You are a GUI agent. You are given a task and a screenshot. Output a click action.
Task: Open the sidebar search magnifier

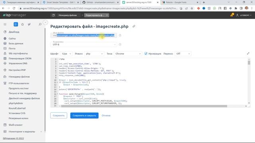click(40, 24)
